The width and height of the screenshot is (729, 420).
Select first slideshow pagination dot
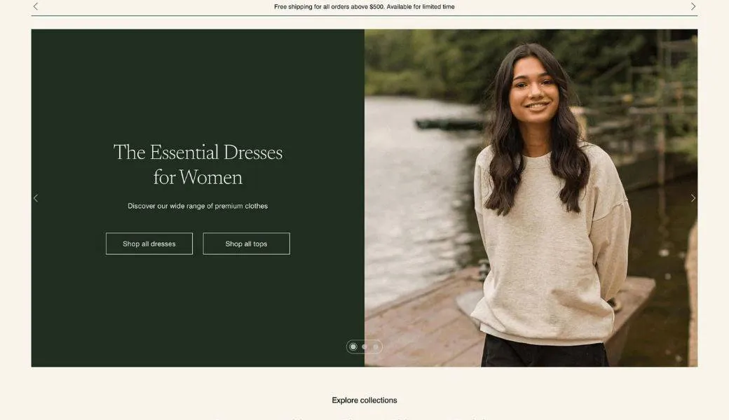(x=353, y=346)
